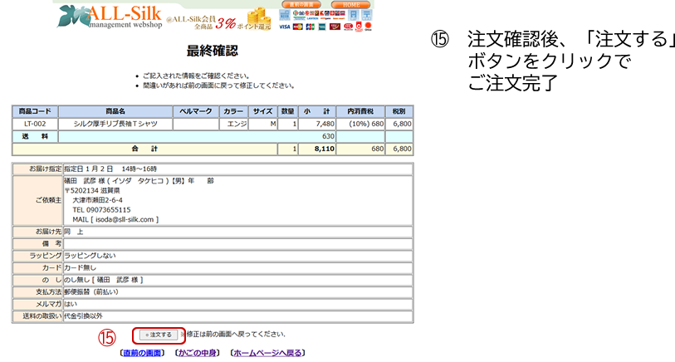Screen dimensions: 675x362
Task: Click the 最終確認 page heading
Action: [x=213, y=51]
